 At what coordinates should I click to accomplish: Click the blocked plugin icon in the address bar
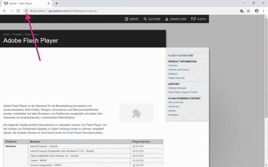[241, 11]
